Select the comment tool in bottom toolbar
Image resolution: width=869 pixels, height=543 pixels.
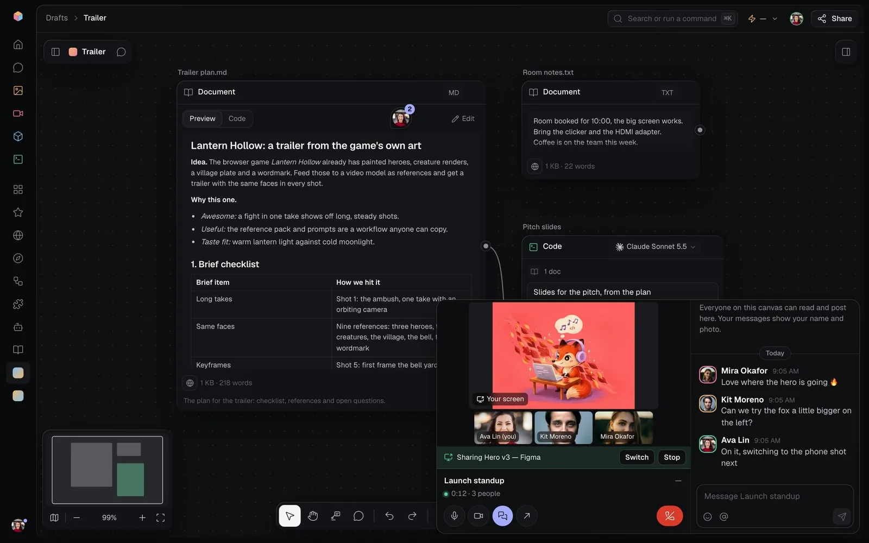click(358, 516)
